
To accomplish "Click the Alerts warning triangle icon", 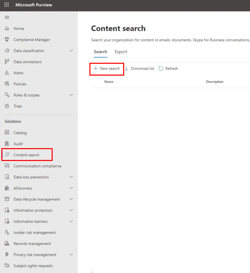I will (x=7, y=73).
